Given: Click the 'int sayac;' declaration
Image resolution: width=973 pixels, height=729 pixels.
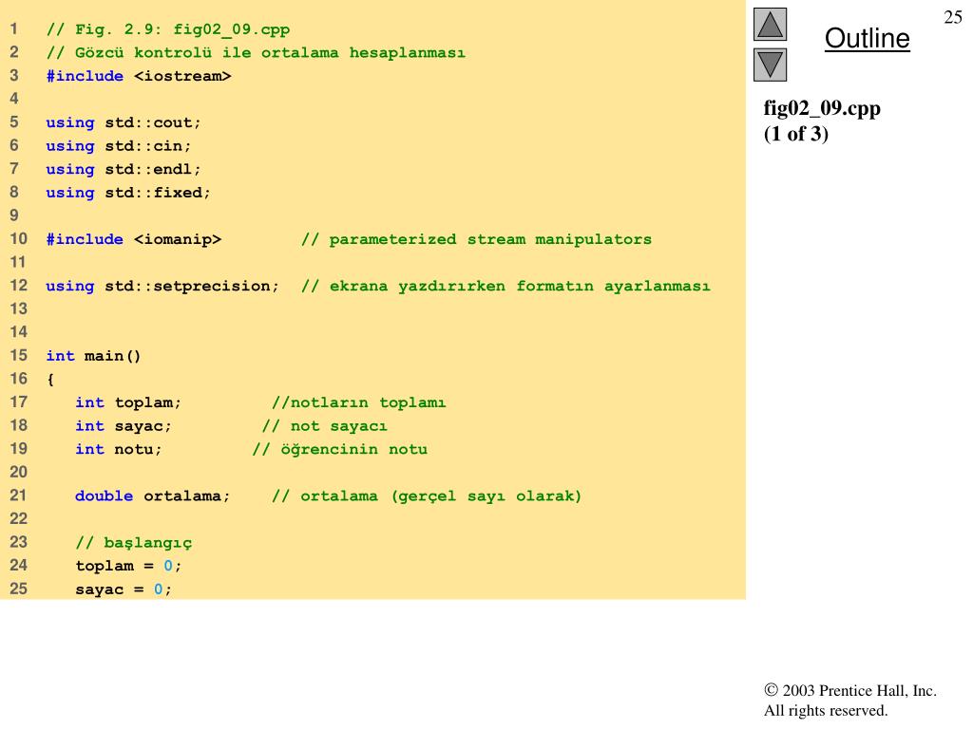Looking at the screenshot, I should (x=124, y=426).
